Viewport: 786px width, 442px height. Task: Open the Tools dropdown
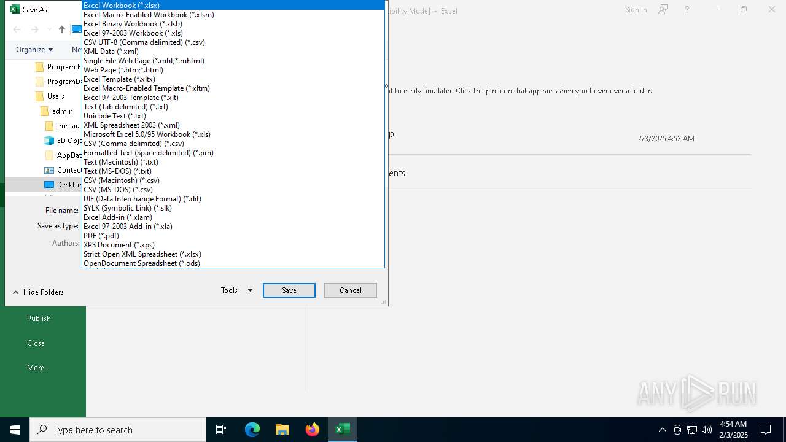pyautogui.click(x=236, y=290)
